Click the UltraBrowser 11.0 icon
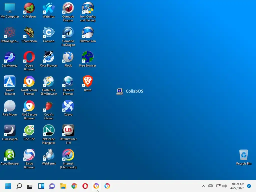 tap(68, 134)
